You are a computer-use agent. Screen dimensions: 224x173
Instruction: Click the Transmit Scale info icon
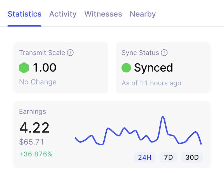(70, 53)
